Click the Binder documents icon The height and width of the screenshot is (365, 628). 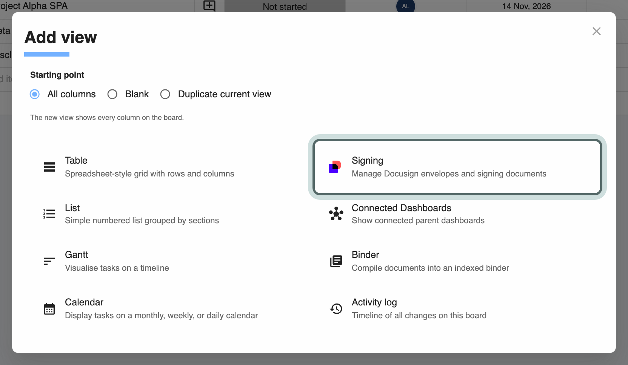coord(336,261)
